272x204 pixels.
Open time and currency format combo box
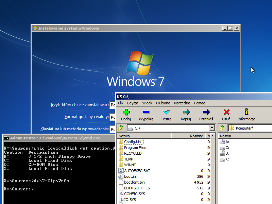click(113, 117)
